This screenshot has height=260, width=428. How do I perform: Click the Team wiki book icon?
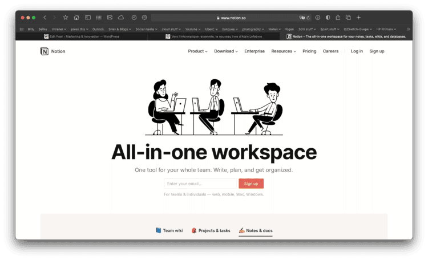point(158,230)
